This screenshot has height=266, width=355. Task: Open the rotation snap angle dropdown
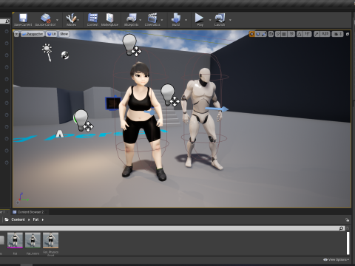tap(307, 34)
